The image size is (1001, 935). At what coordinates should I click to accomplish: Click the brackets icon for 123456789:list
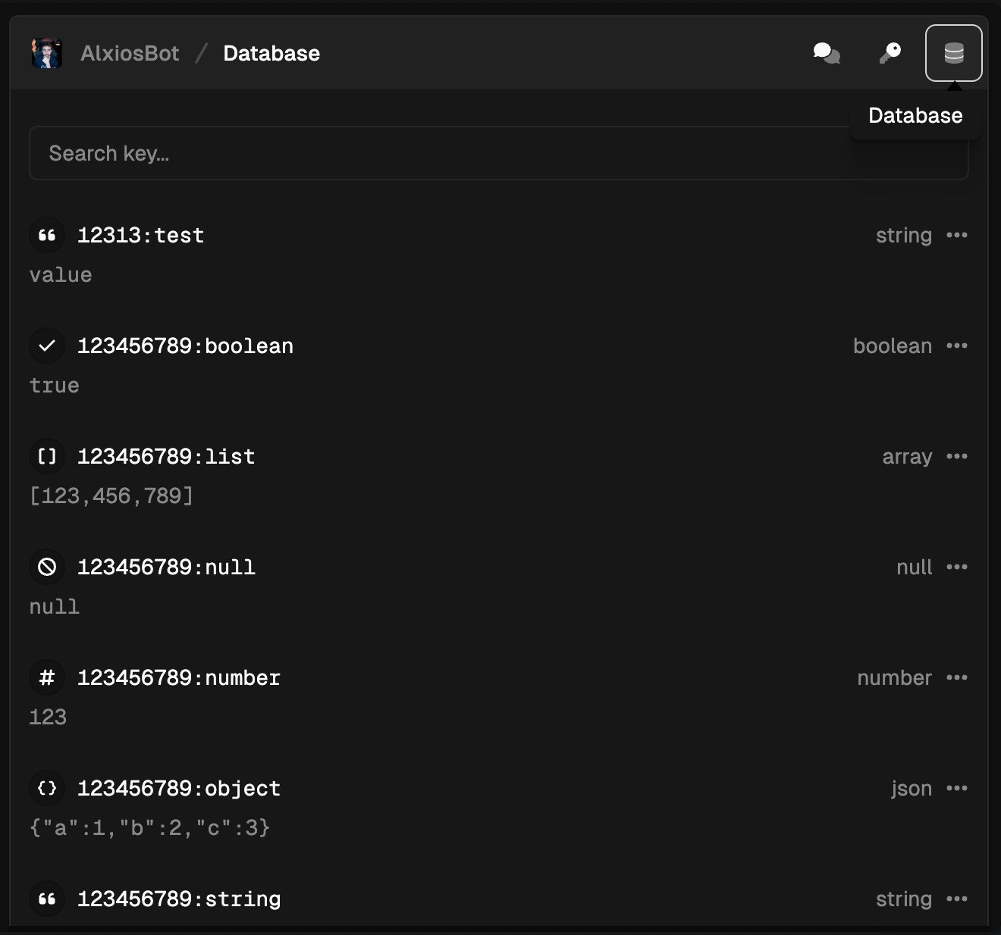[47, 456]
